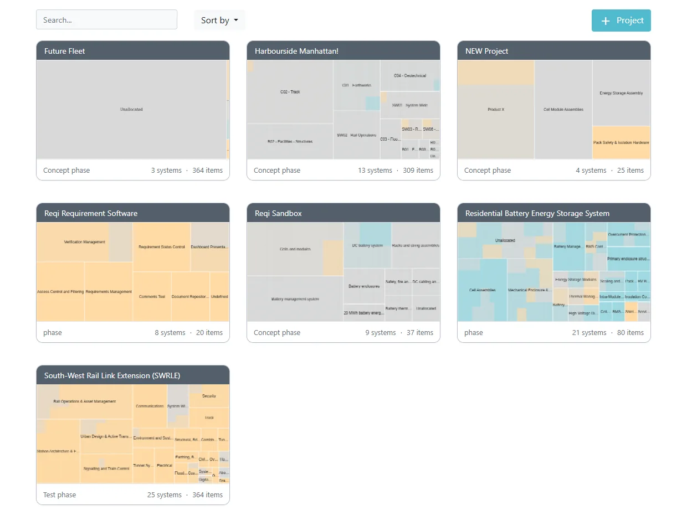The width and height of the screenshot is (687, 515).
Task: Select the C02 - Track treemap block
Action: tap(290, 92)
